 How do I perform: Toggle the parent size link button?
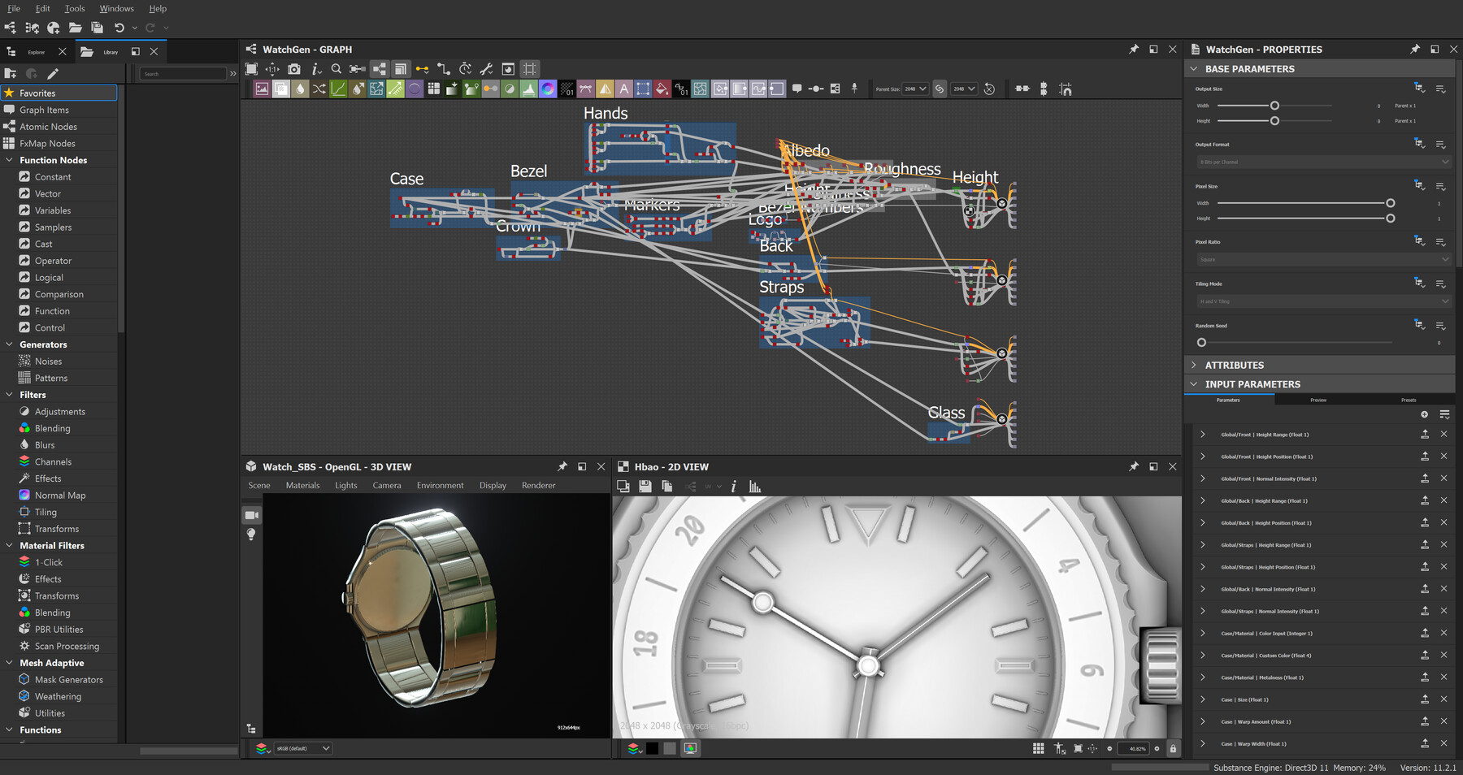(940, 89)
